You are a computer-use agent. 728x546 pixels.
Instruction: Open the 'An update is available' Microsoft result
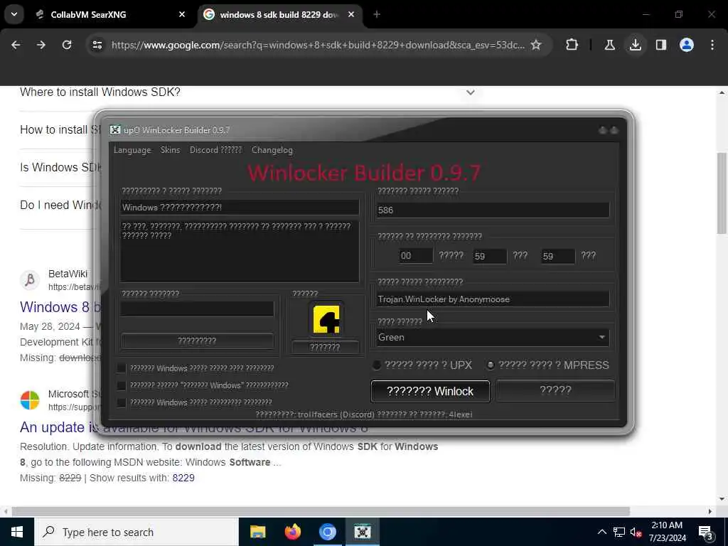point(194,427)
